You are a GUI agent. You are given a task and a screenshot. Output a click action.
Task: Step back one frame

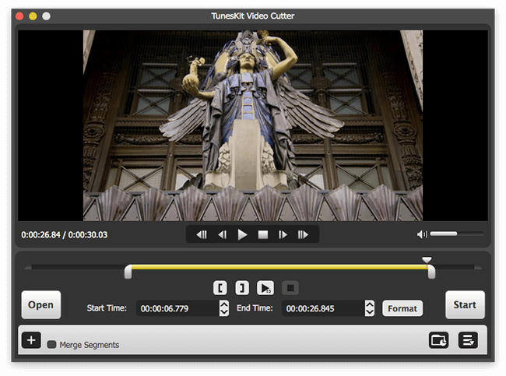pyautogui.click(x=223, y=234)
